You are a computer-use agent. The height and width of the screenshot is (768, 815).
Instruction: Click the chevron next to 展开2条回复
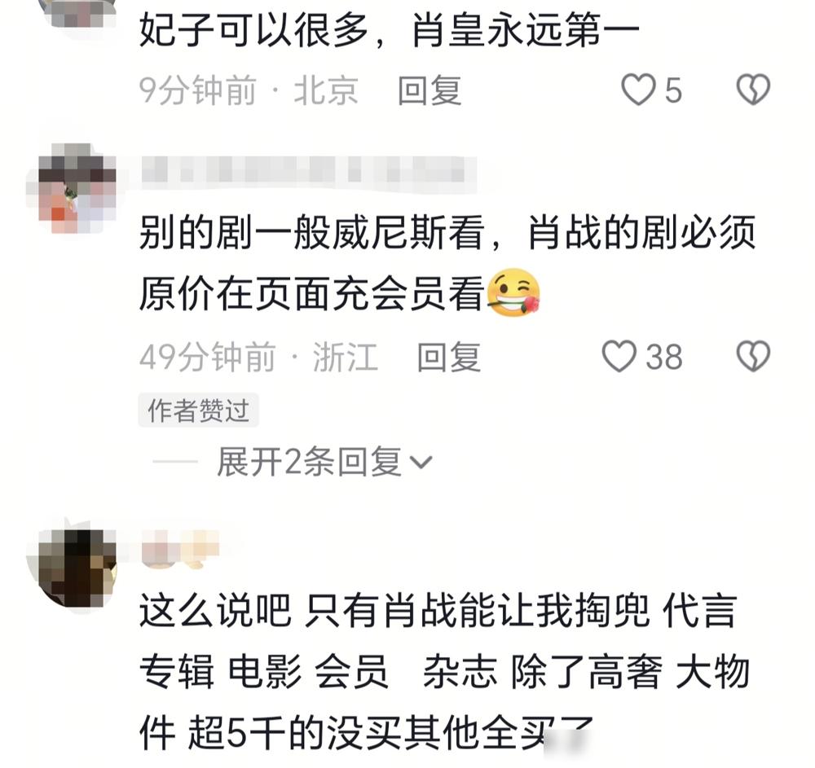[421, 462]
